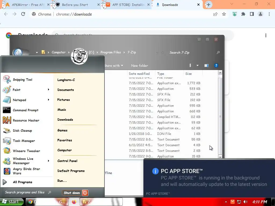
Task: Click PC App Store tray icon
Action: tap(233, 202)
